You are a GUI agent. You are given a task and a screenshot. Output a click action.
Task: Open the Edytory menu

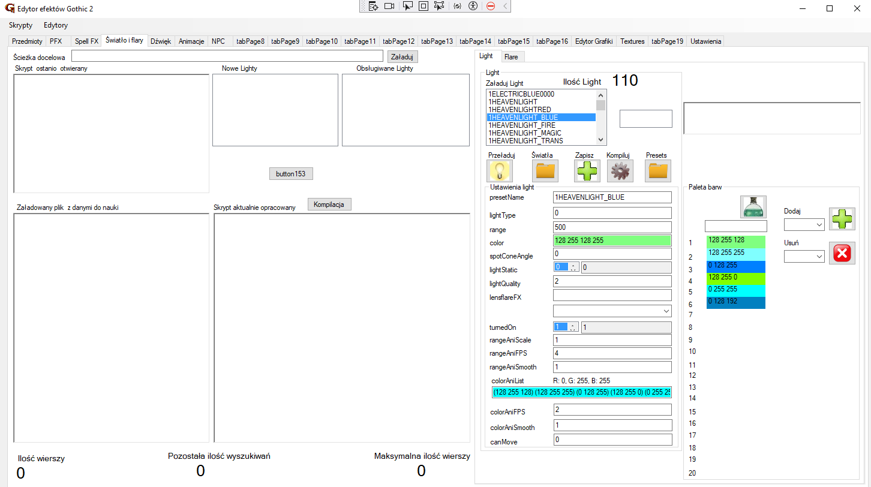click(x=56, y=25)
